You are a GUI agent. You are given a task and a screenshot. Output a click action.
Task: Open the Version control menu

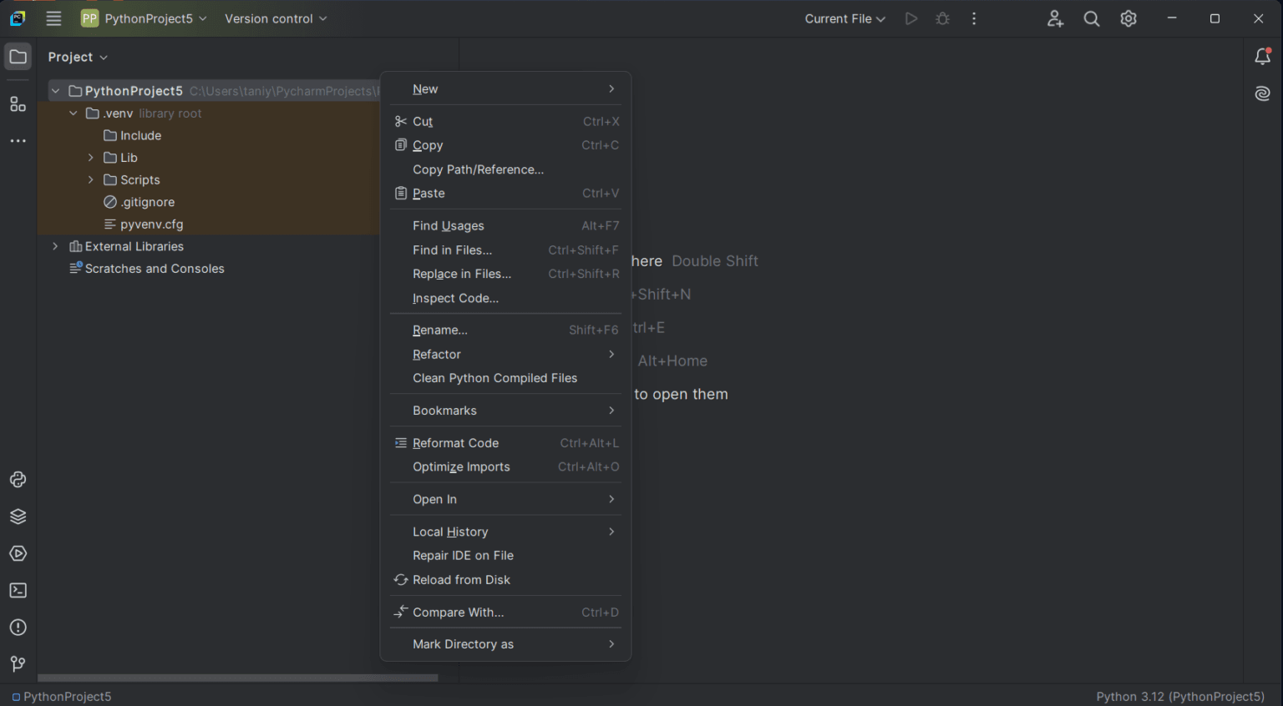coord(276,18)
